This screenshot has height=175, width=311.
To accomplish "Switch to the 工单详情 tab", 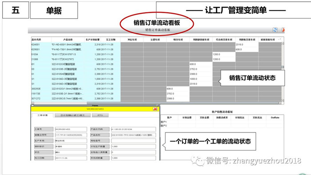I will 43,115.
